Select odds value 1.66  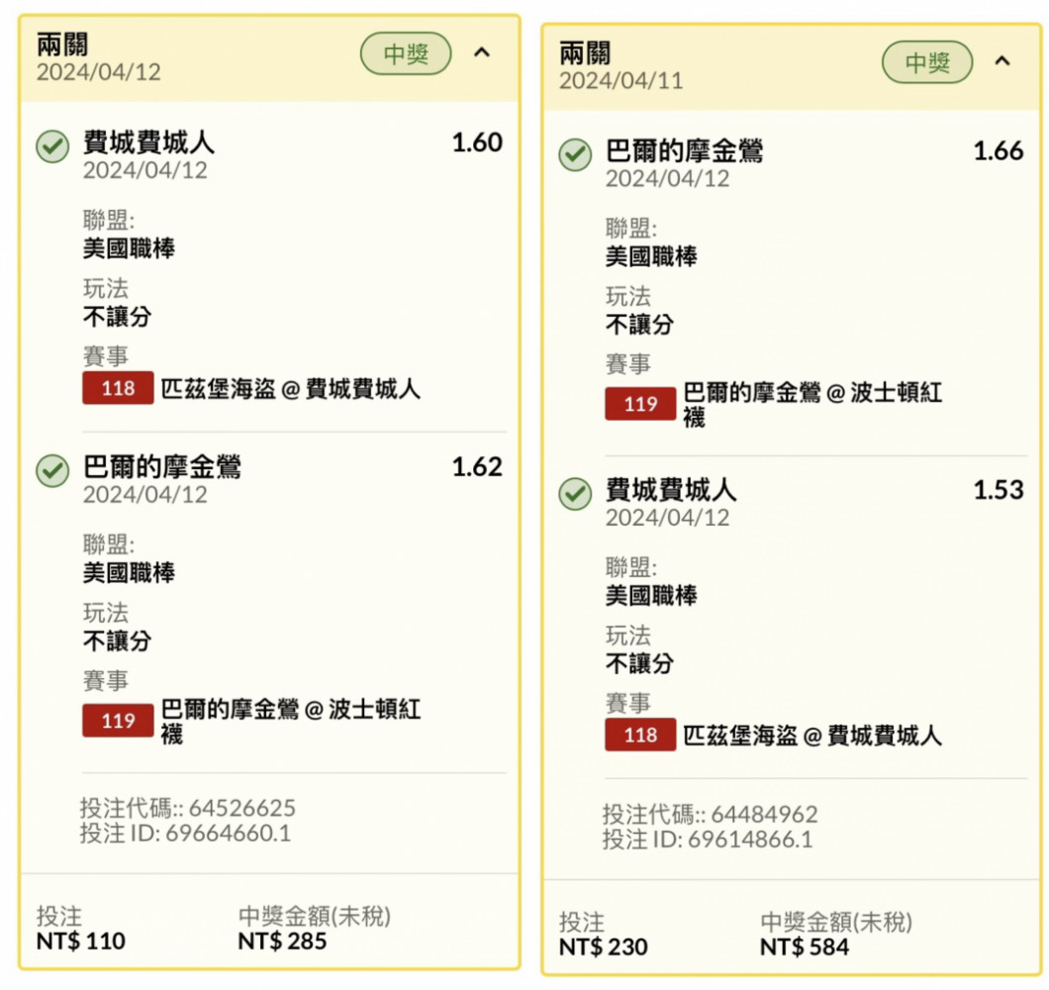pyautogui.click(x=999, y=150)
